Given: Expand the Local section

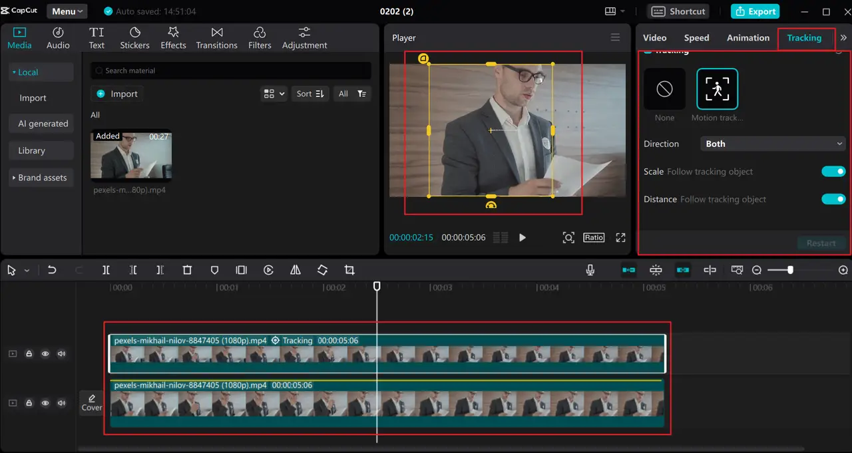Looking at the screenshot, I should (41, 72).
